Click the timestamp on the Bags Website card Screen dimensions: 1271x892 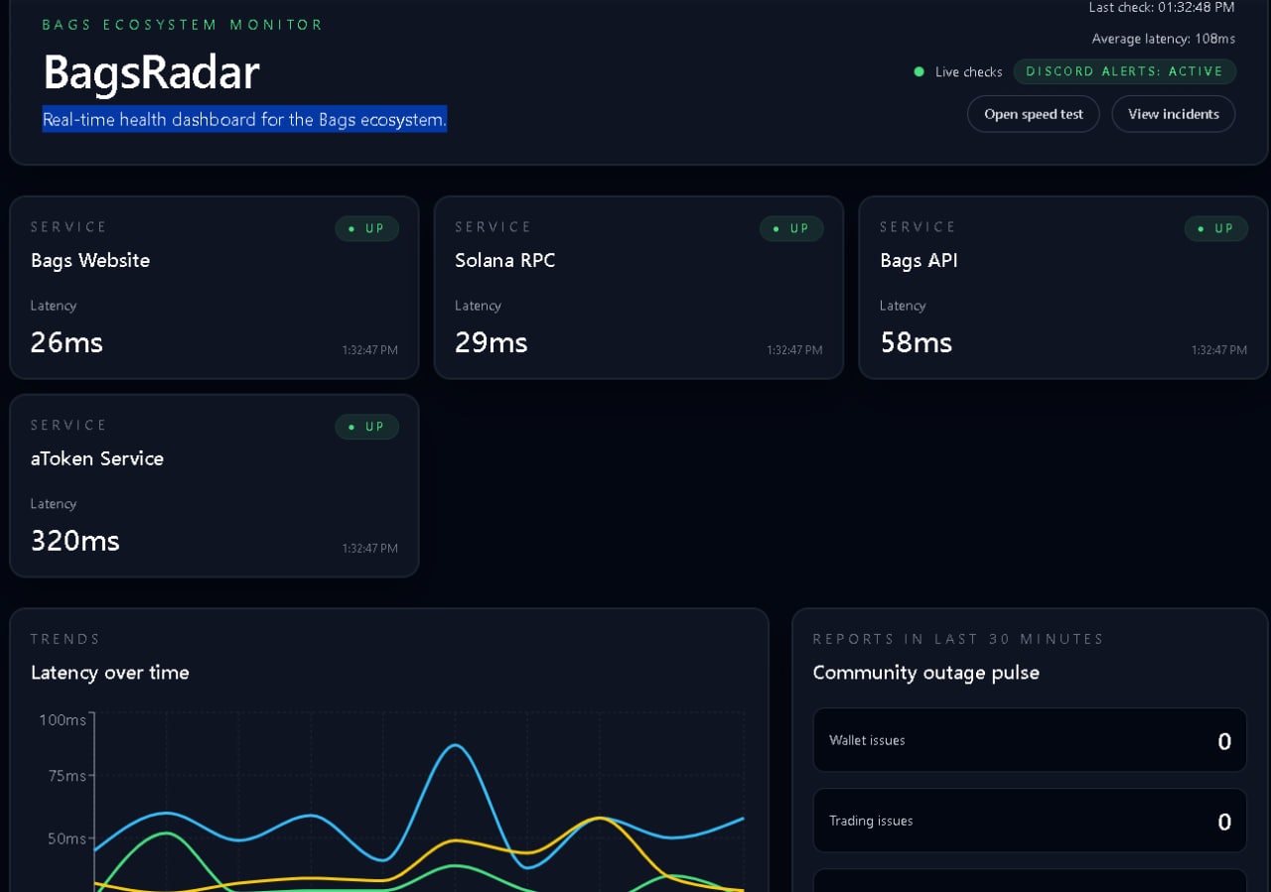[370, 350]
